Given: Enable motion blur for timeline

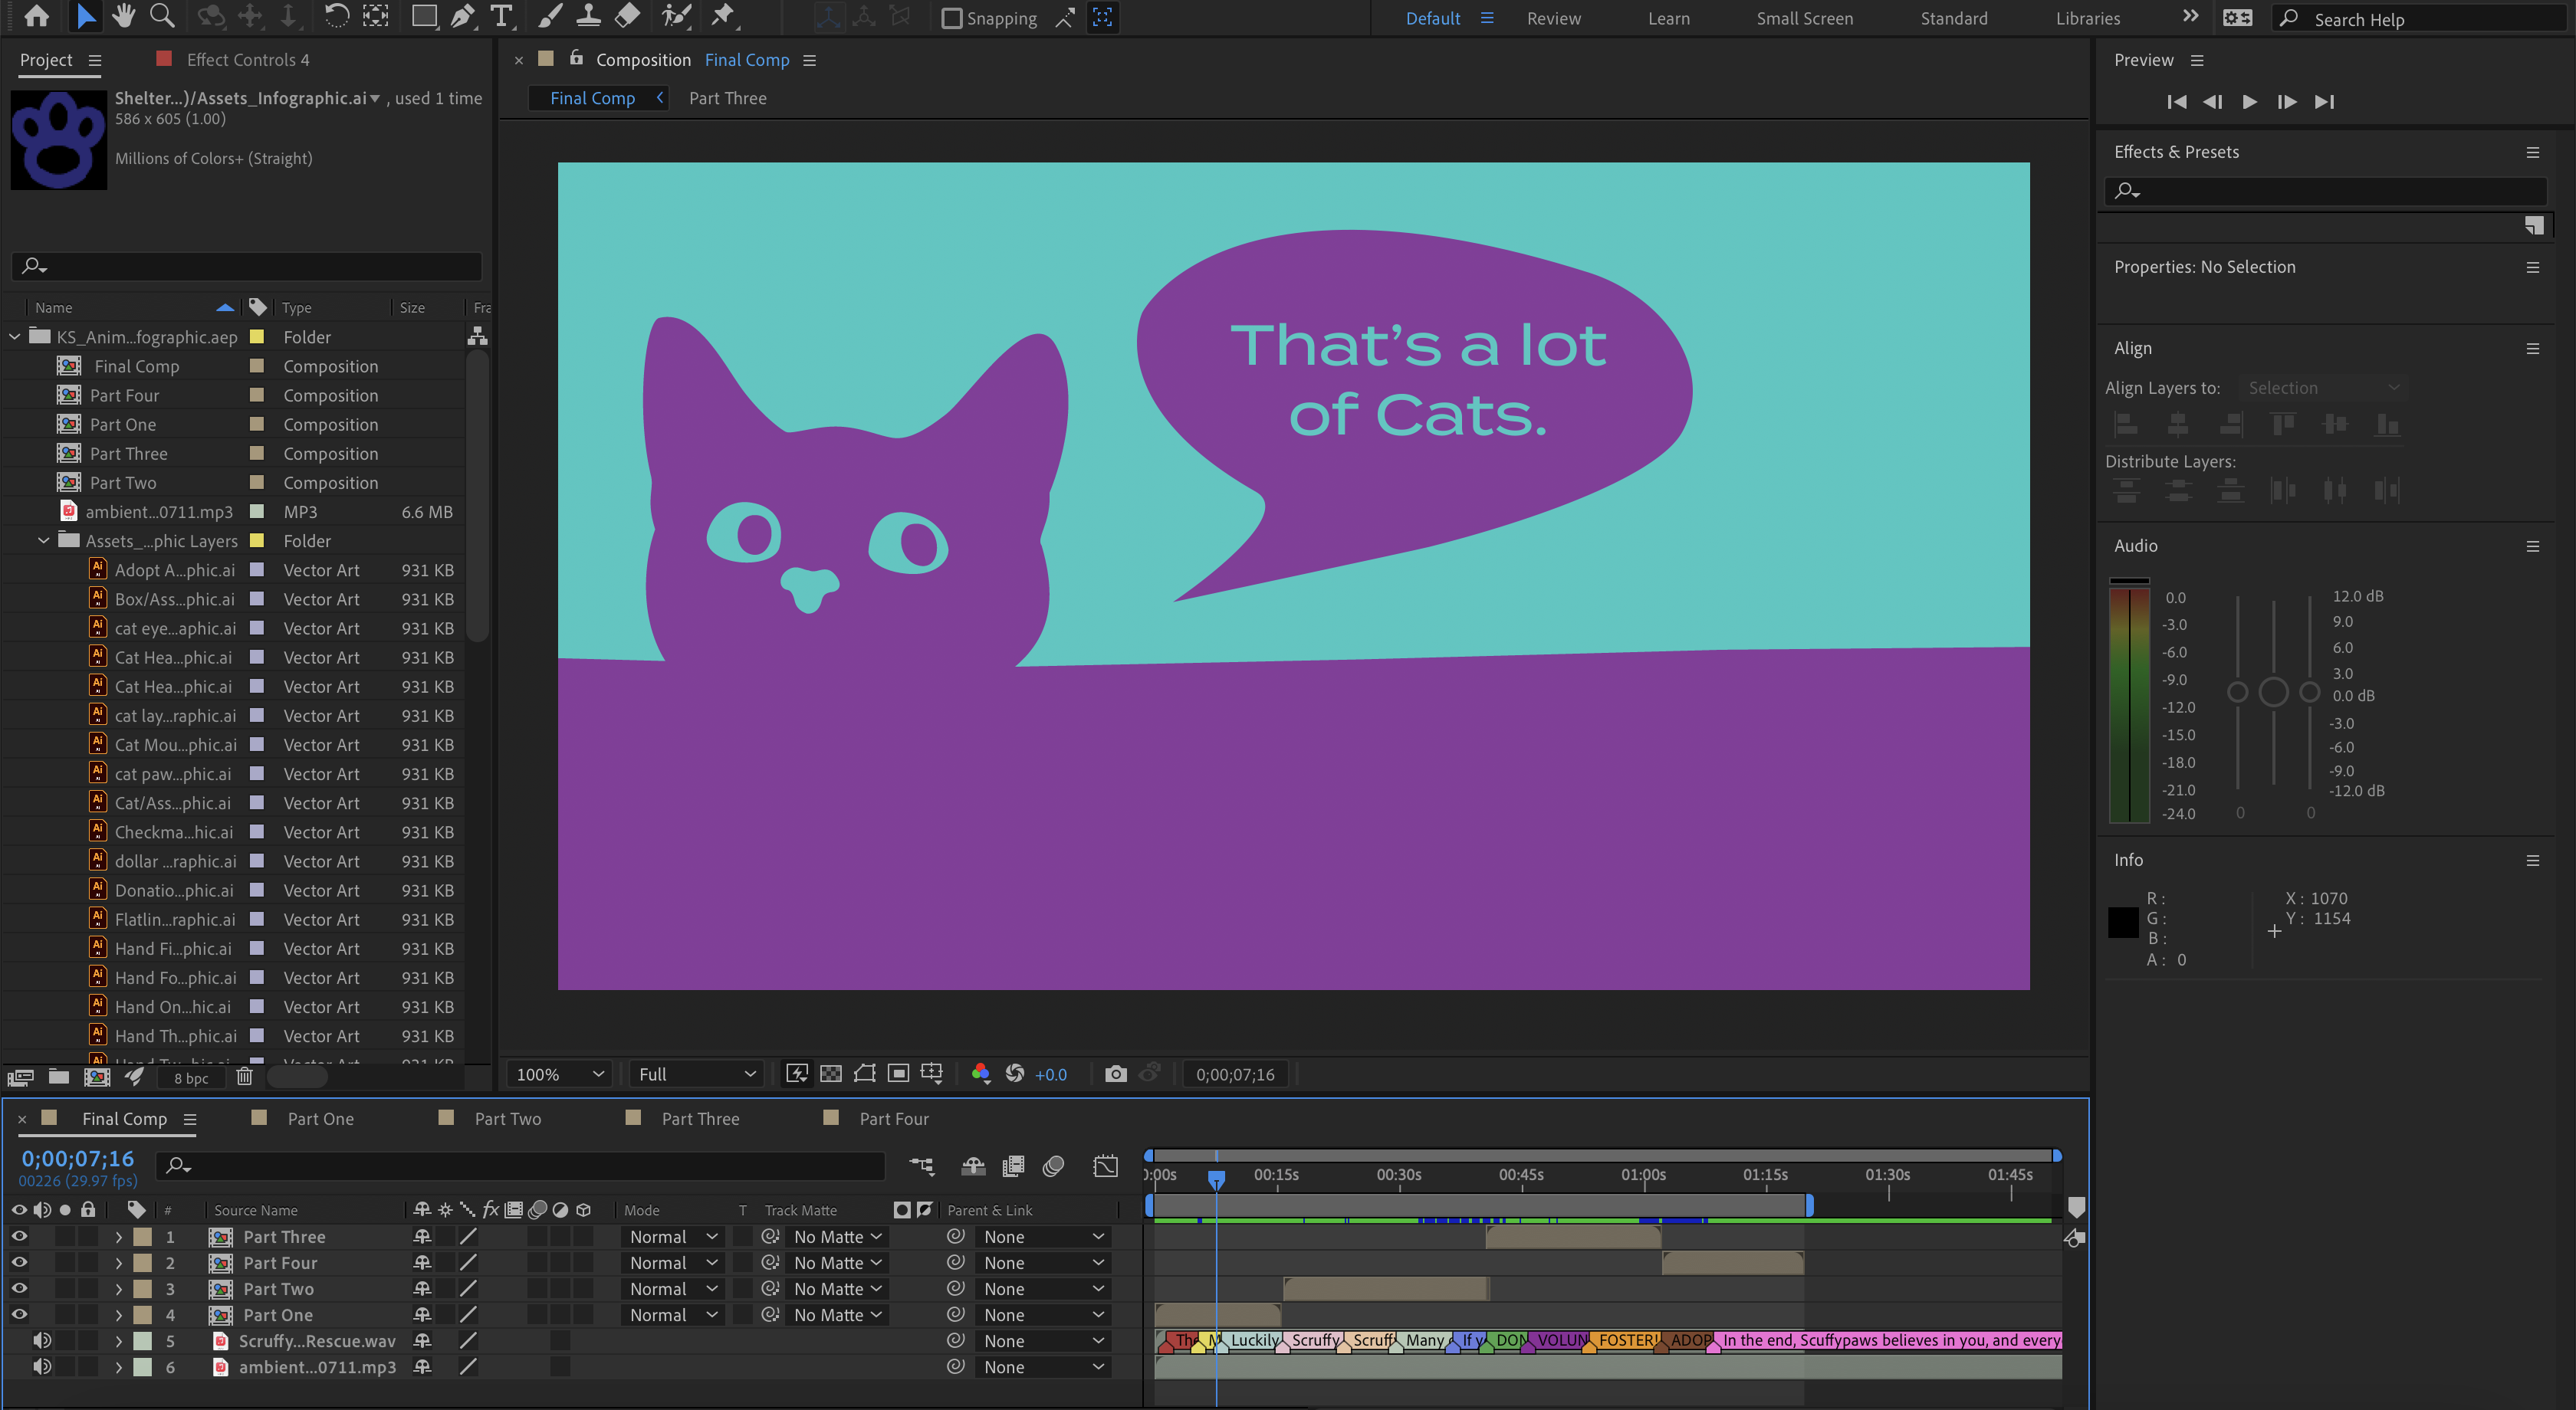Looking at the screenshot, I should [1053, 1166].
